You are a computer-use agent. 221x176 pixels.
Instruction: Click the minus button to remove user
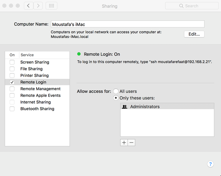(x=131, y=142)
